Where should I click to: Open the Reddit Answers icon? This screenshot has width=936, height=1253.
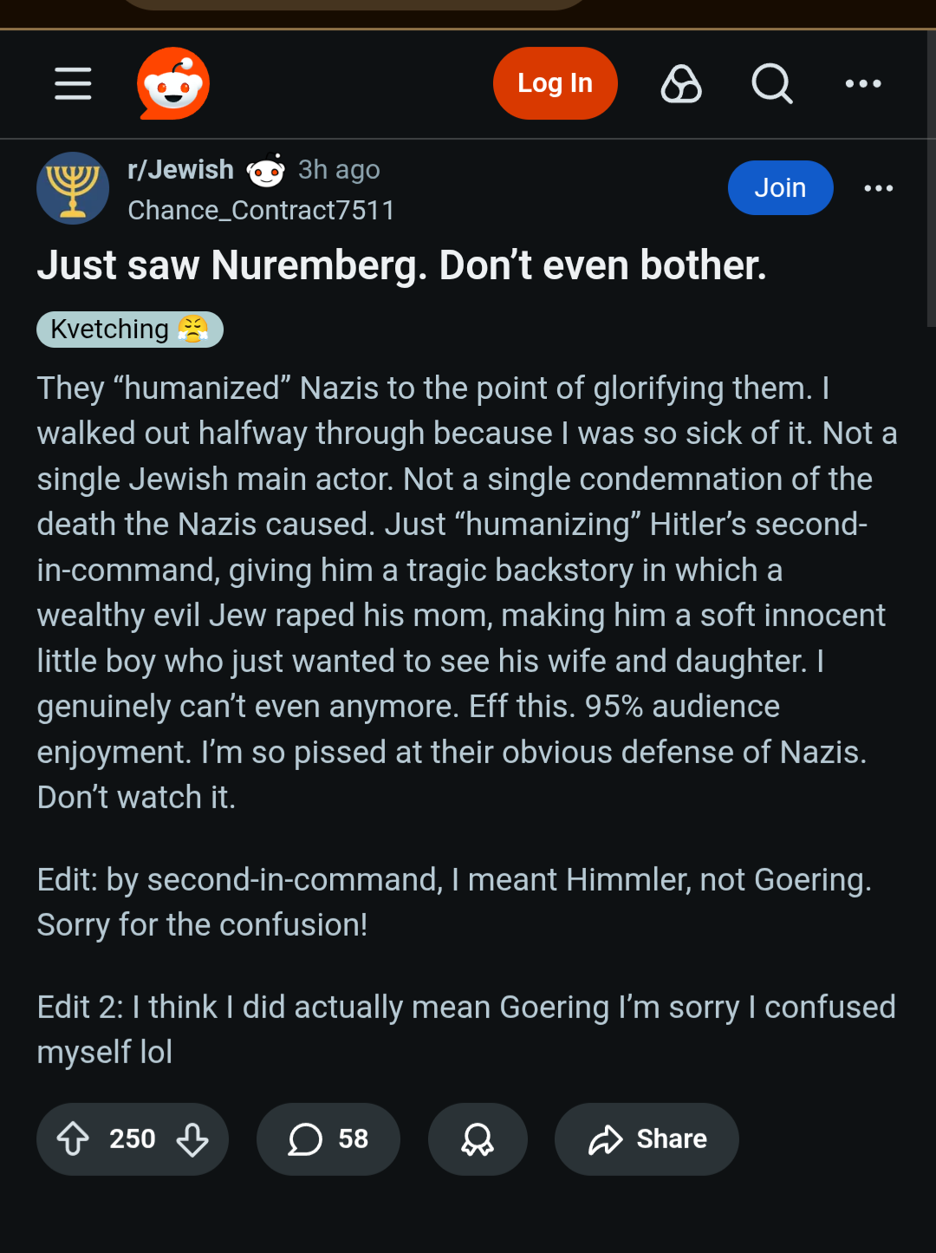[x=681, y=83]
